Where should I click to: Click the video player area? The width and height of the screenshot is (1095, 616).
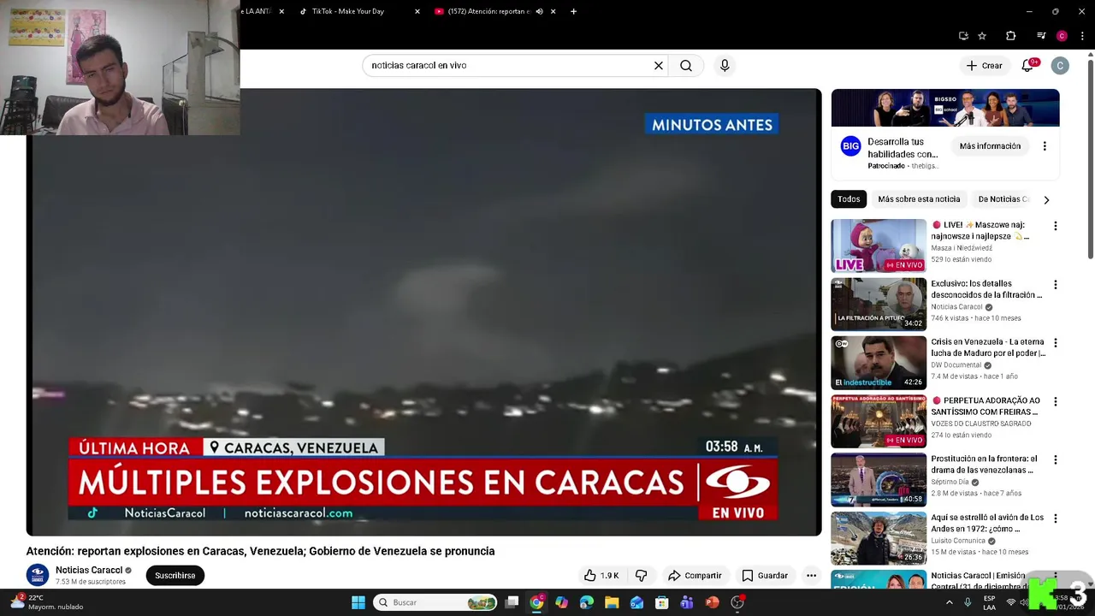(x=423, y=312)
